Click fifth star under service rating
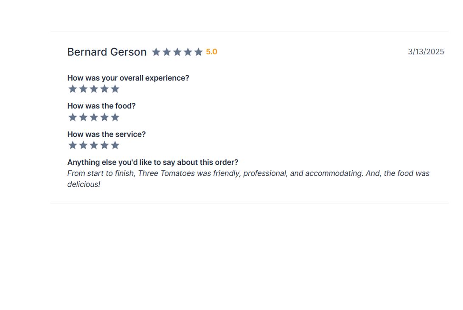 point(115,145)
